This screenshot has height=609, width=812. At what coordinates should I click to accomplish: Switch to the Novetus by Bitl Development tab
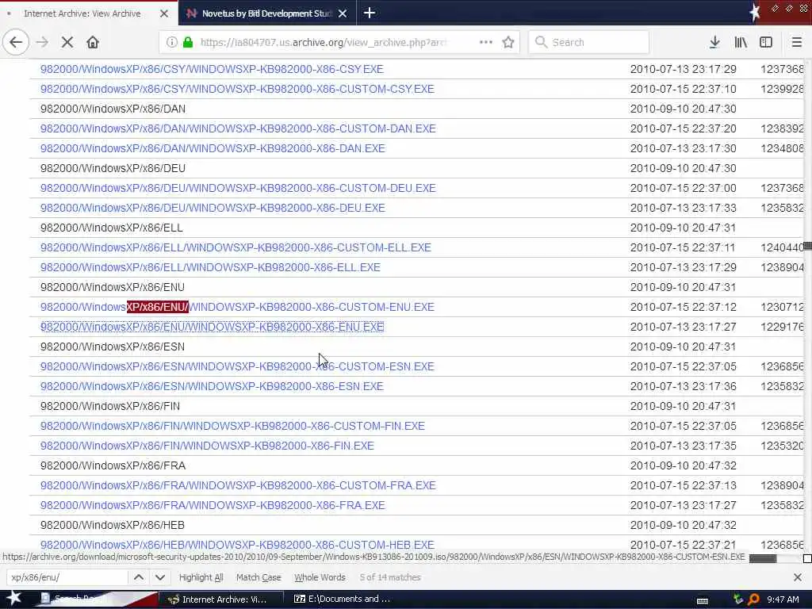point(267,13)
